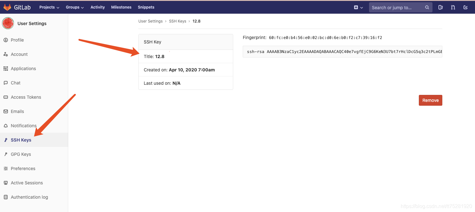Open User Settings sidebar header
The width and height of the screenshot is (475, 212).
[32, 23]
